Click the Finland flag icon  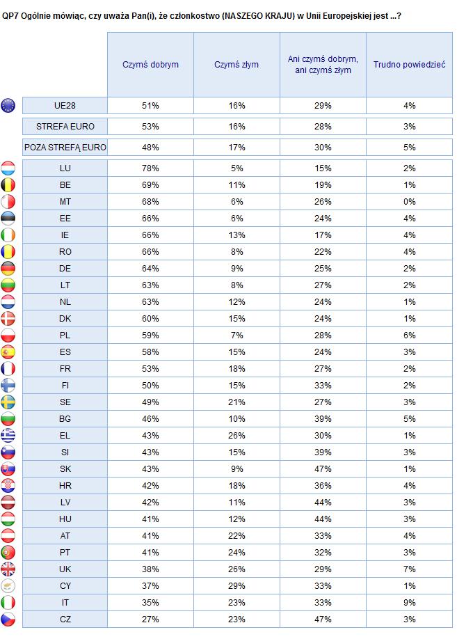point(8,385)
